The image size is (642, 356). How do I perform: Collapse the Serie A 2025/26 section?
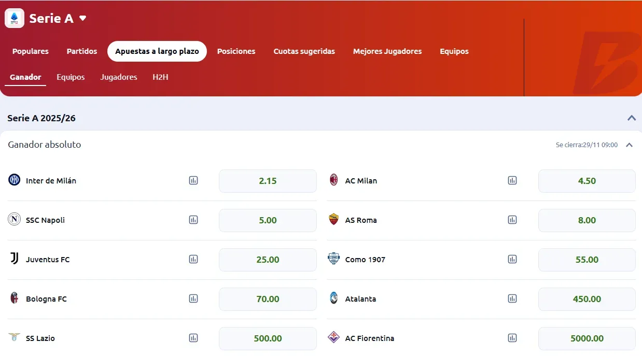tap(632, 118)
